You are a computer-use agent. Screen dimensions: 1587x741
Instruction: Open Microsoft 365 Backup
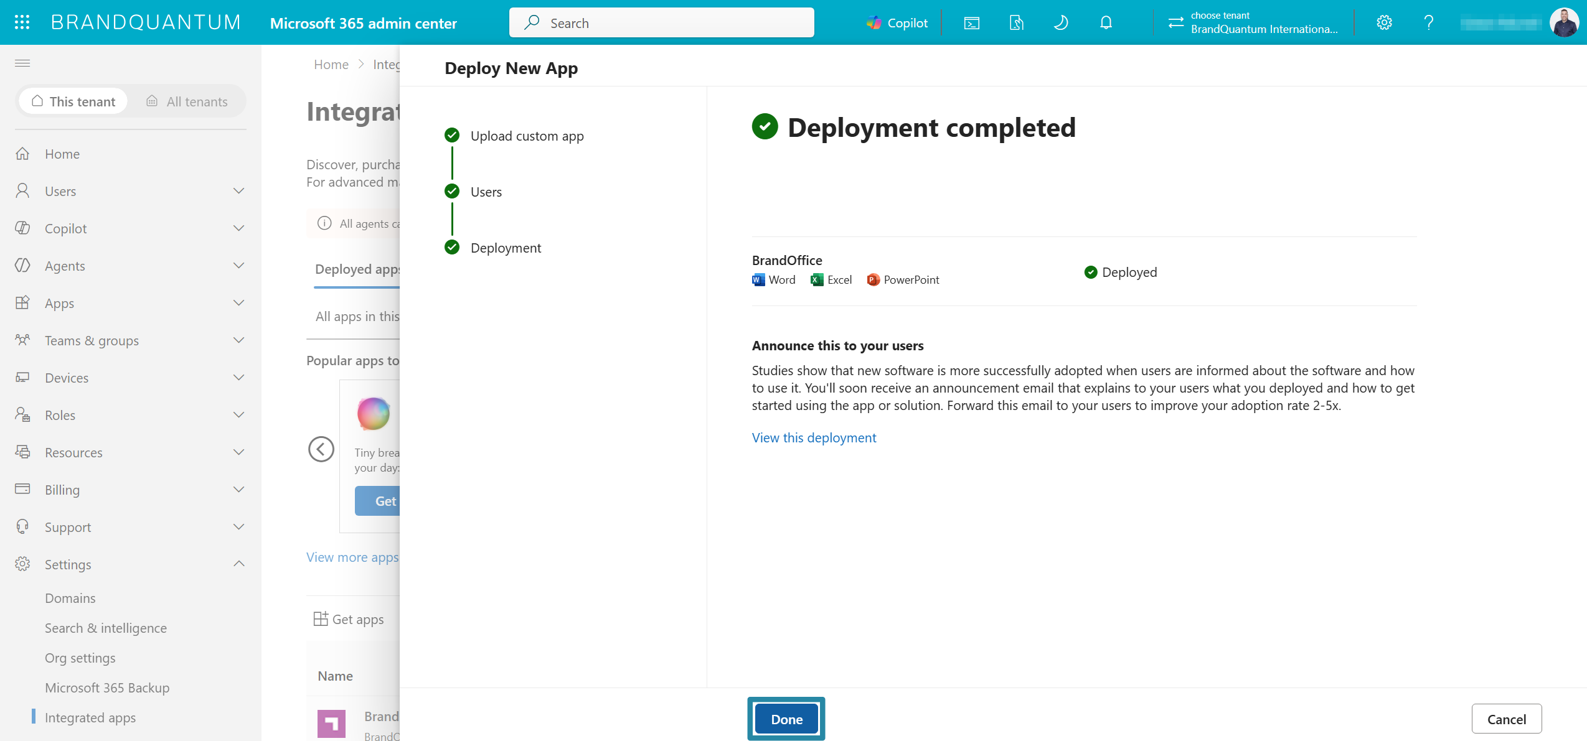coord(107,687)
